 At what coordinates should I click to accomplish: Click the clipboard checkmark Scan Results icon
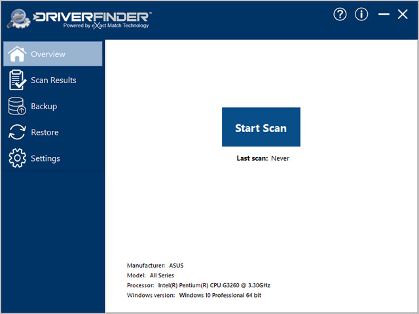[x=17, y=80]
